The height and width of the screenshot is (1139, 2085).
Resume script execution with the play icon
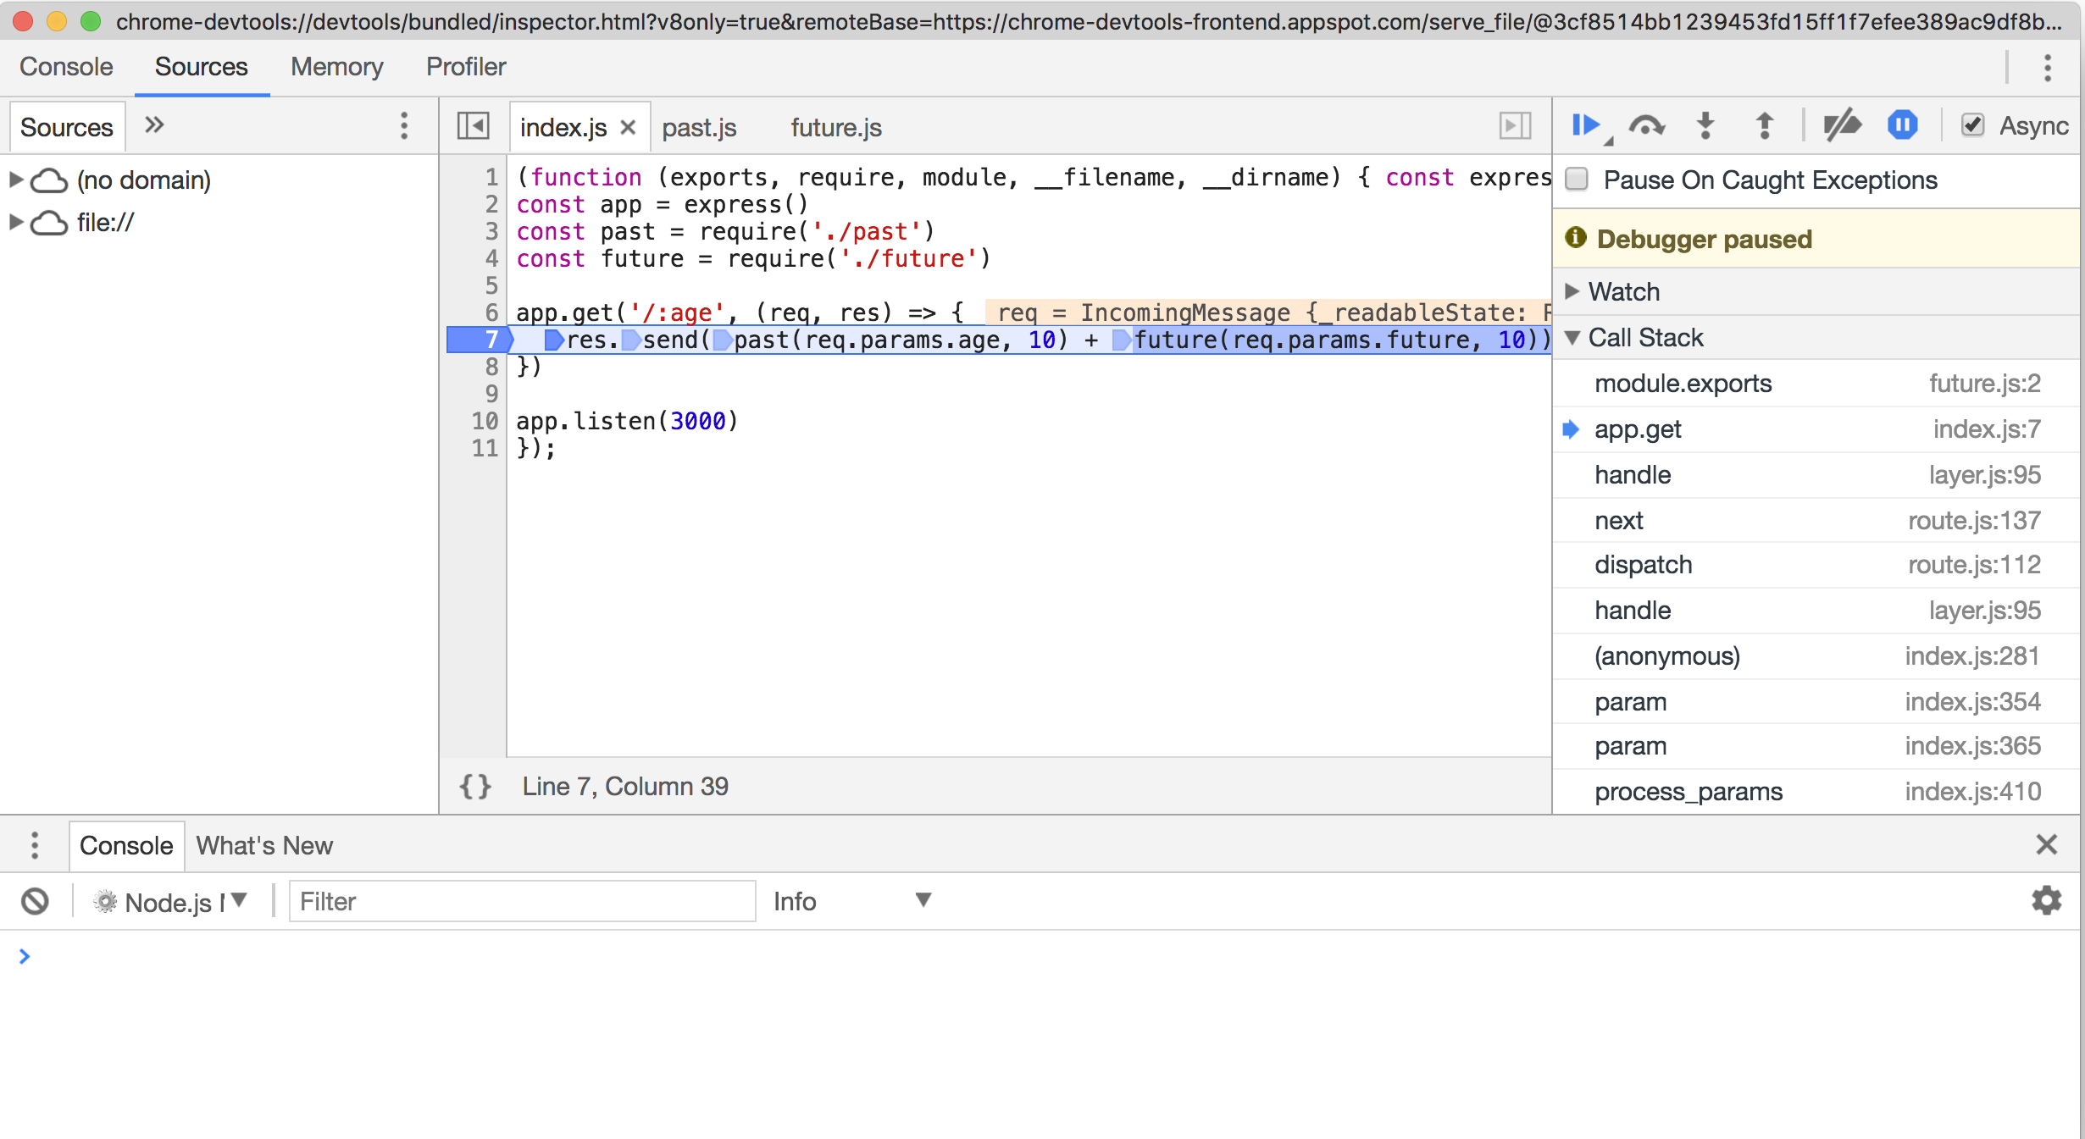(x=1587, y=126)
